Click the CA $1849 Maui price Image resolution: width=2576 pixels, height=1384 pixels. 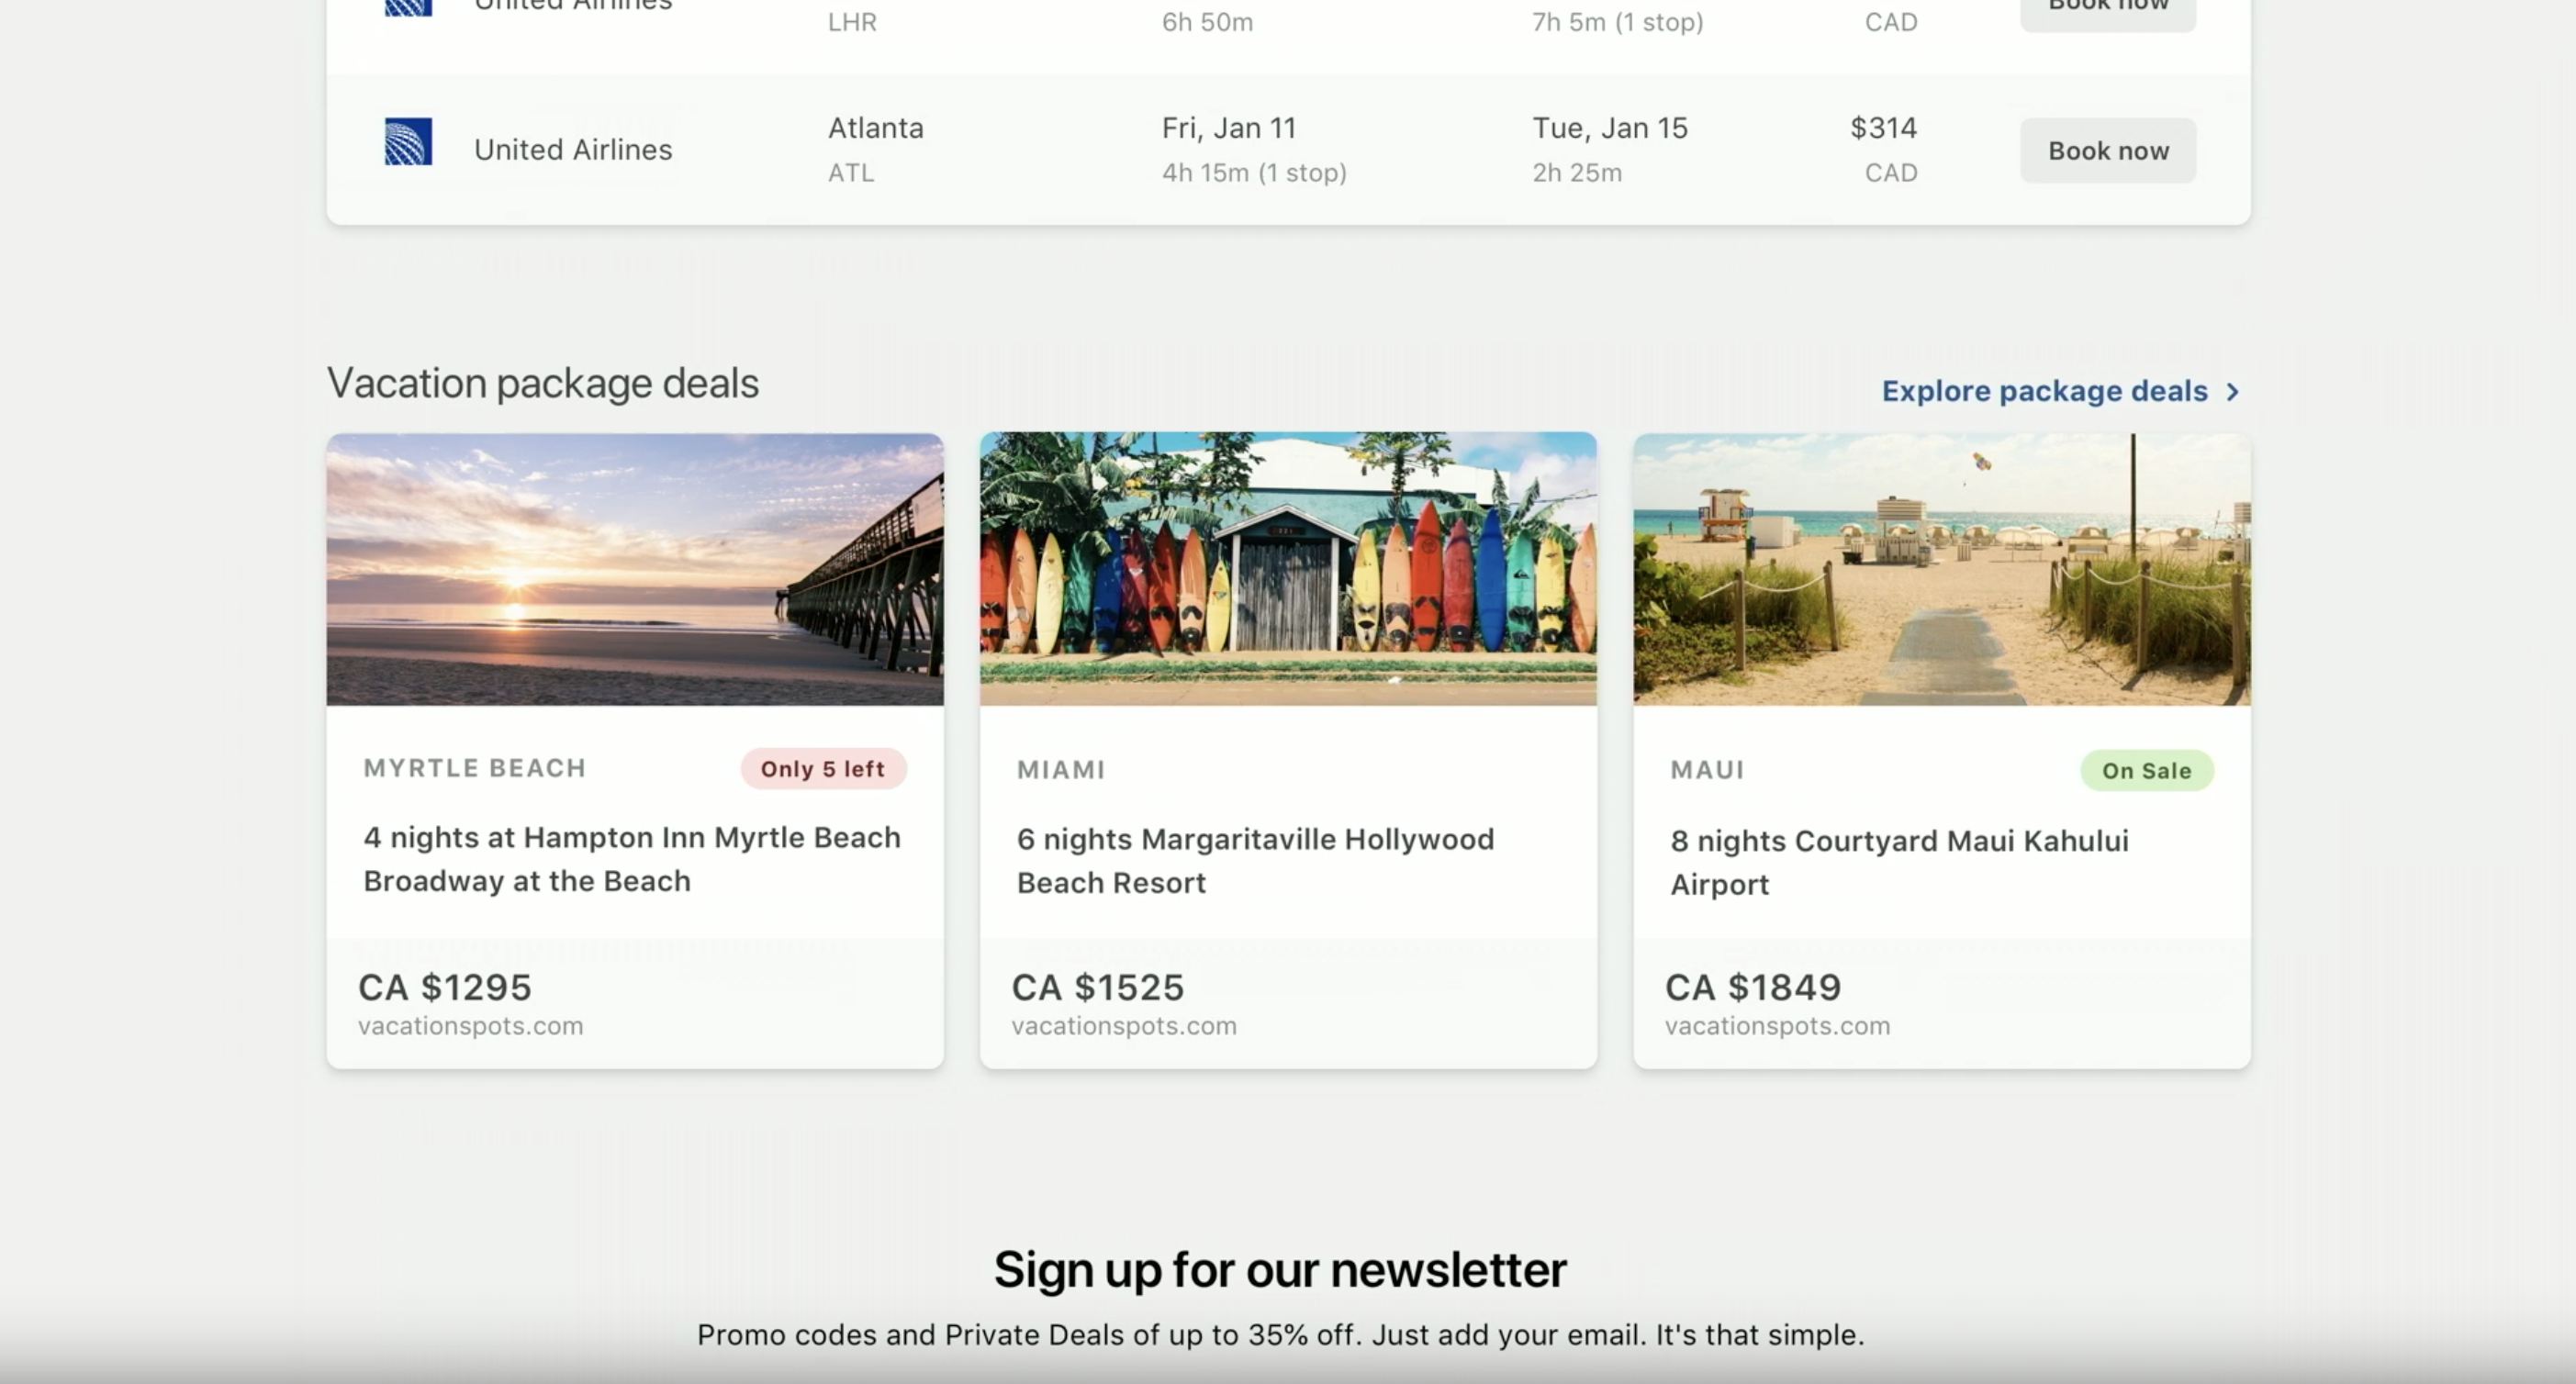click(1752, 987)
